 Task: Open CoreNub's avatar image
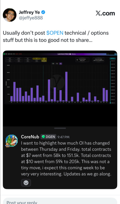11,141
